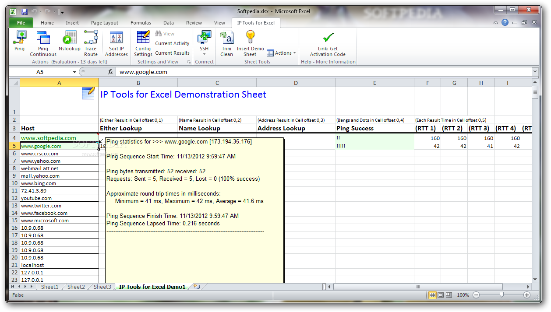Switch to Sheet3 tab
The image size is (551, 312).
click(102, 287)
